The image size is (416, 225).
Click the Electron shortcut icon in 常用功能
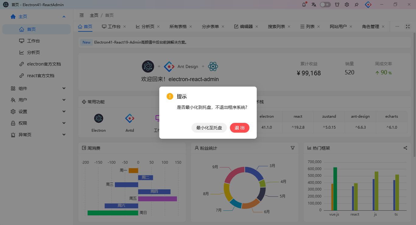click(x=99, y=118)
